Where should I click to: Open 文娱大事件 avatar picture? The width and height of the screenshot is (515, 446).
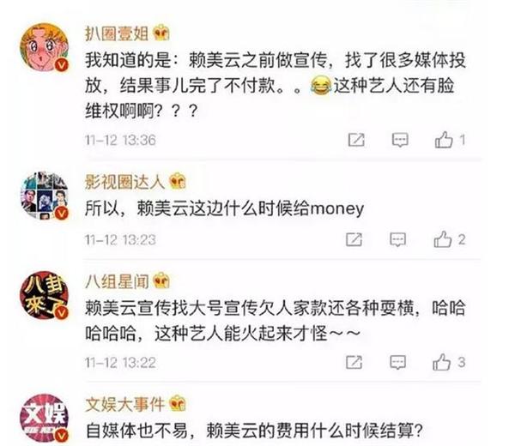coord(45,418)
